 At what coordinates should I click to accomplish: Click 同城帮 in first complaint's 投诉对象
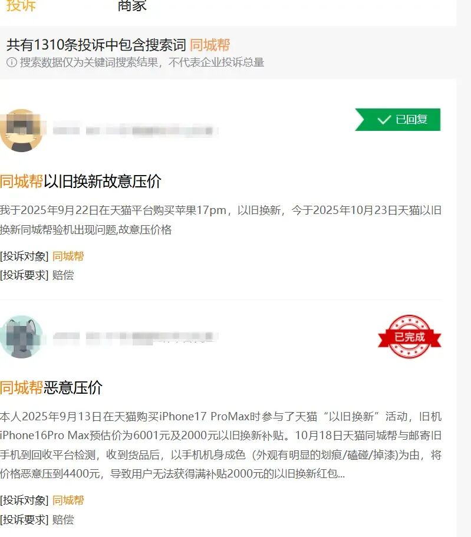pos(68,256)
